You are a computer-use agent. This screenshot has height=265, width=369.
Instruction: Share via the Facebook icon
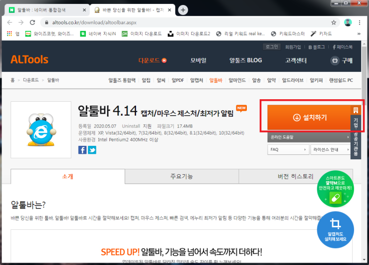tap(82, 150)
